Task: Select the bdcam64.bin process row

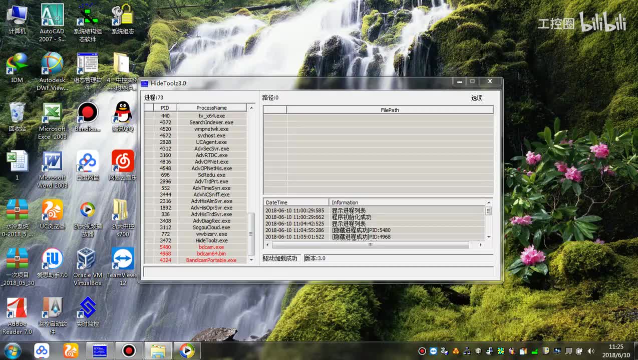Action: pos(196,253)
